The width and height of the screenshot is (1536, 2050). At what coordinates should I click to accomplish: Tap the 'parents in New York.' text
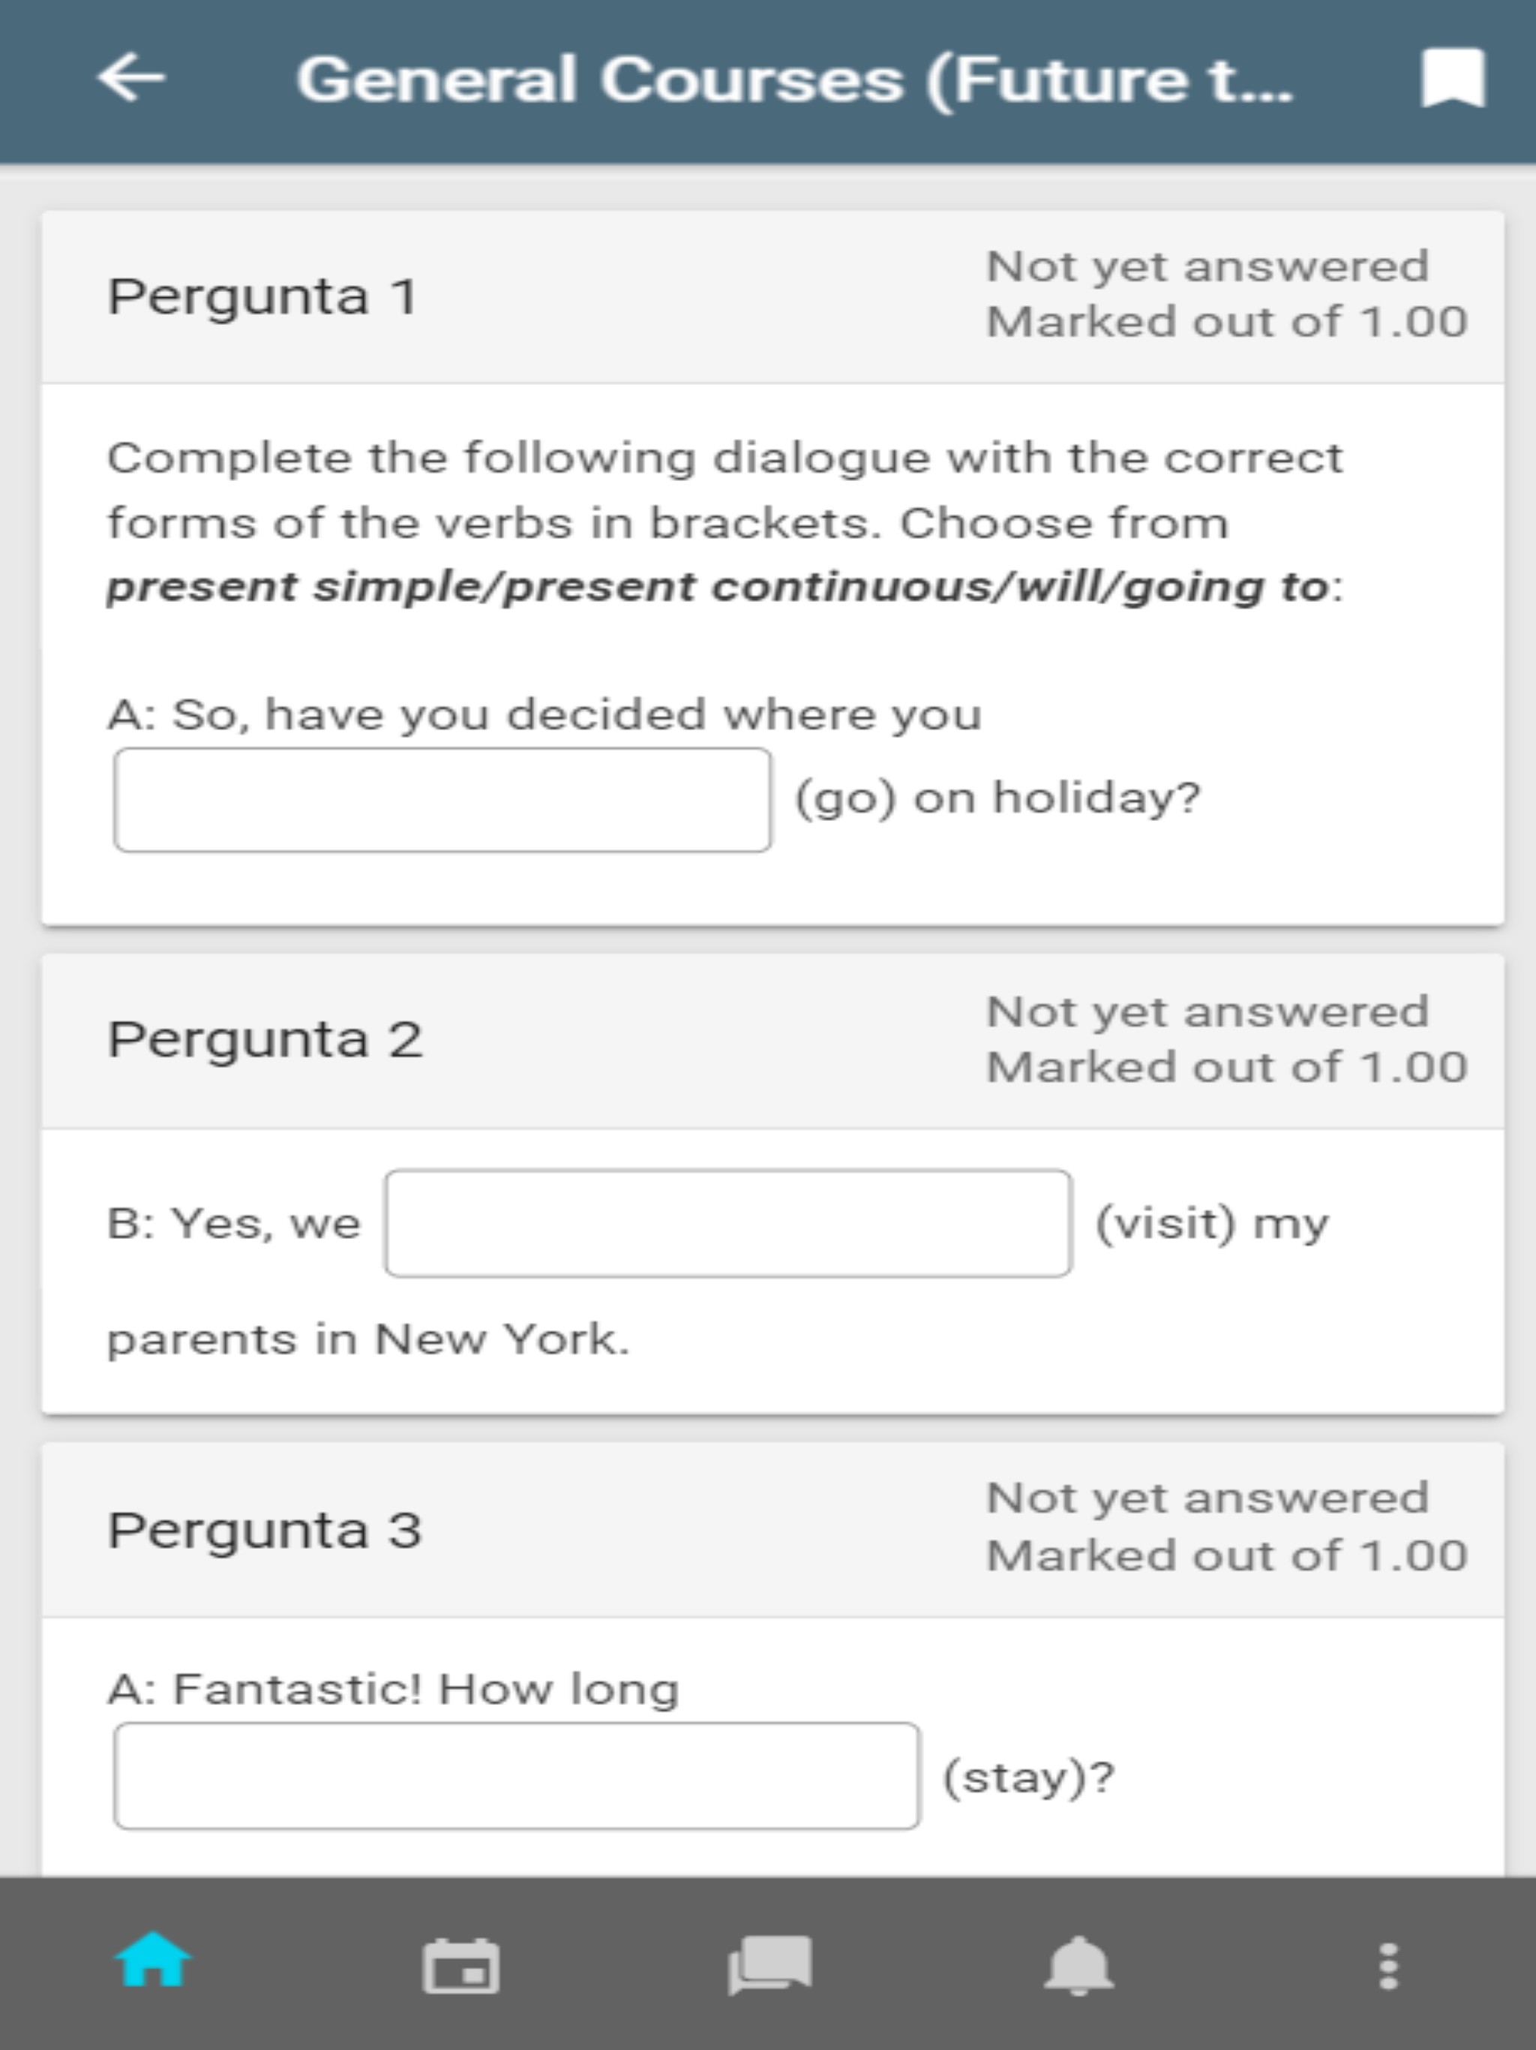369,1340
